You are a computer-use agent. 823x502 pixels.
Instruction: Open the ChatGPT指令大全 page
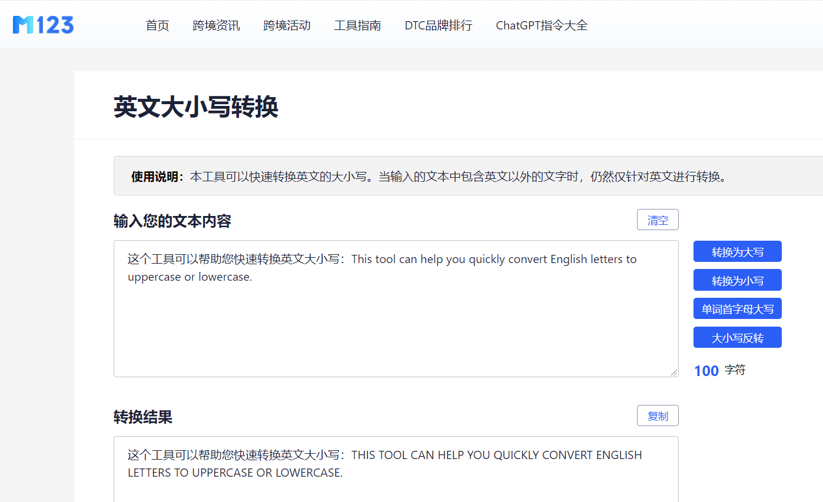[541, 25]
